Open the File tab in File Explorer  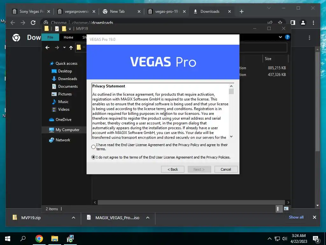(x=50, y=37)
